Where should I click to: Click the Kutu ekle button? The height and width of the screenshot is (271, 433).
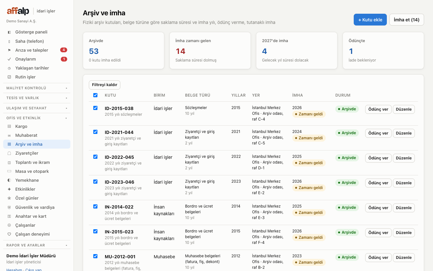(370, 20)
